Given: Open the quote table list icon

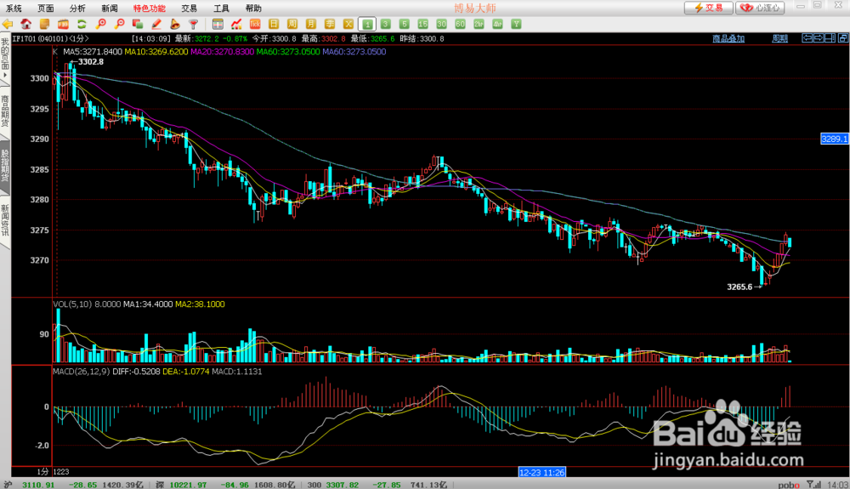Looking at the screenshot, I should pos(218,25).
